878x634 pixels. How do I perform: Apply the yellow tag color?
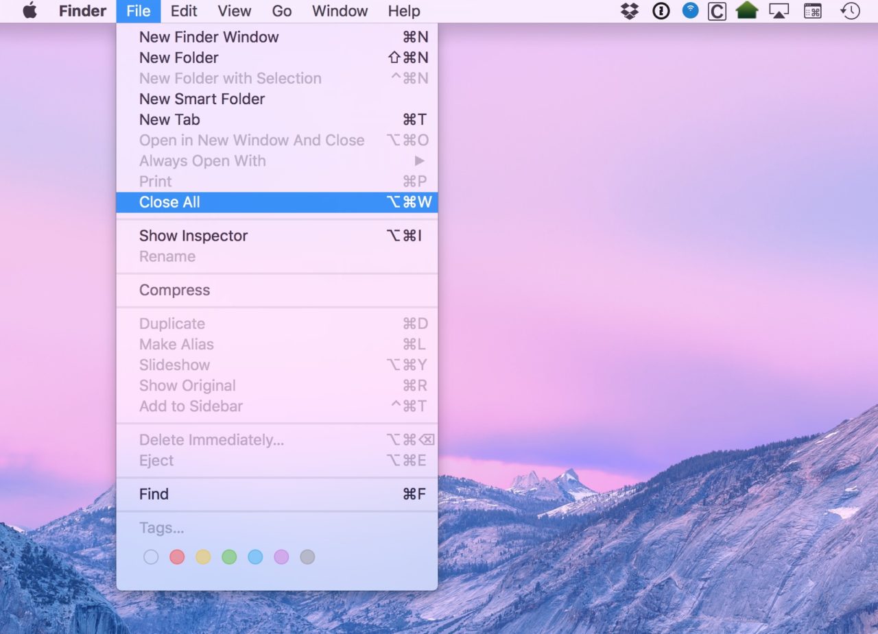point(203,557)
